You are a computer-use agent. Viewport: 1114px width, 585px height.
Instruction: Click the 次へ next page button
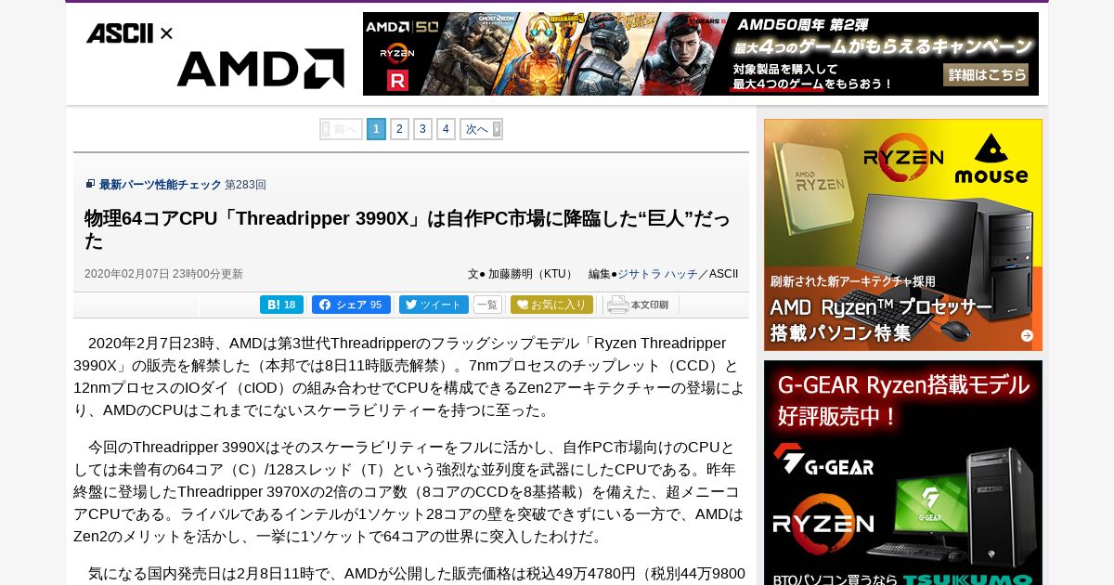[481, 129]
